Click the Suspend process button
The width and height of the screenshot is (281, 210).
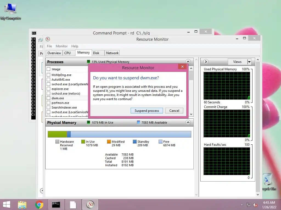(x=147, y=111)
